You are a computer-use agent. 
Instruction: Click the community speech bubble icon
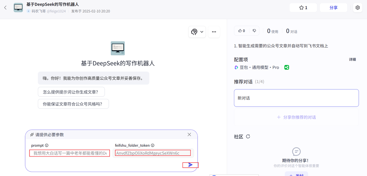click(296, 151)
